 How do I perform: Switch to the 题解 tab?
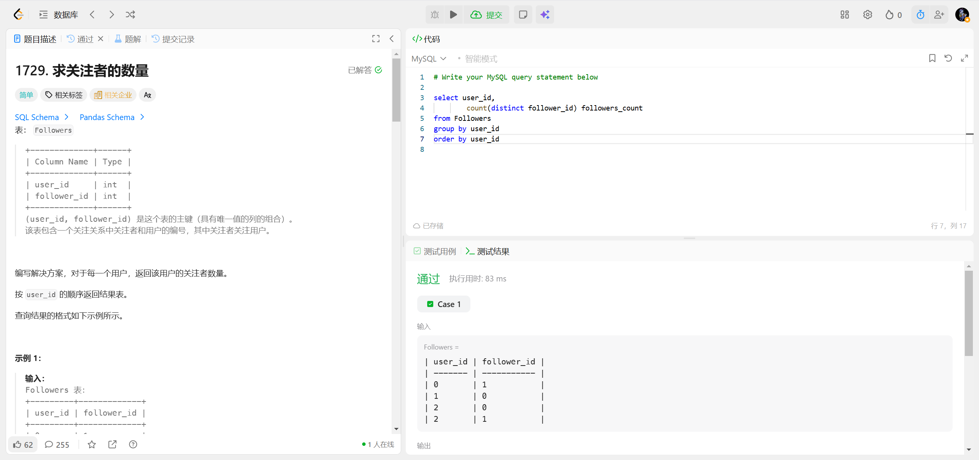(128, 39)
